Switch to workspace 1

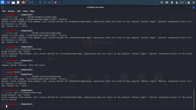coord(36,2)
